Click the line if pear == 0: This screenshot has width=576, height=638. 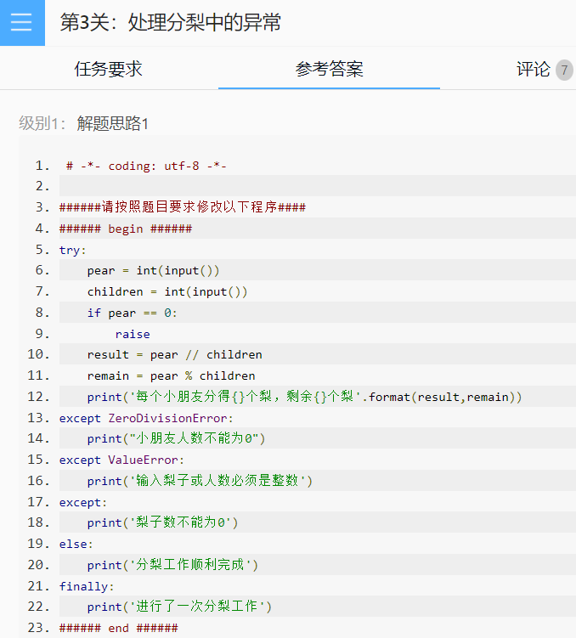point(133,313)
